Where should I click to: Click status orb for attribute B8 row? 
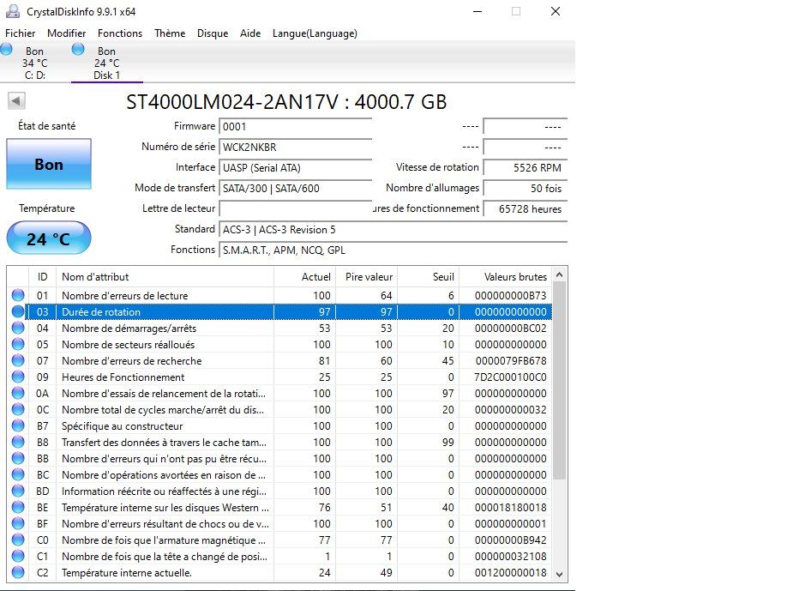[18, 442]
